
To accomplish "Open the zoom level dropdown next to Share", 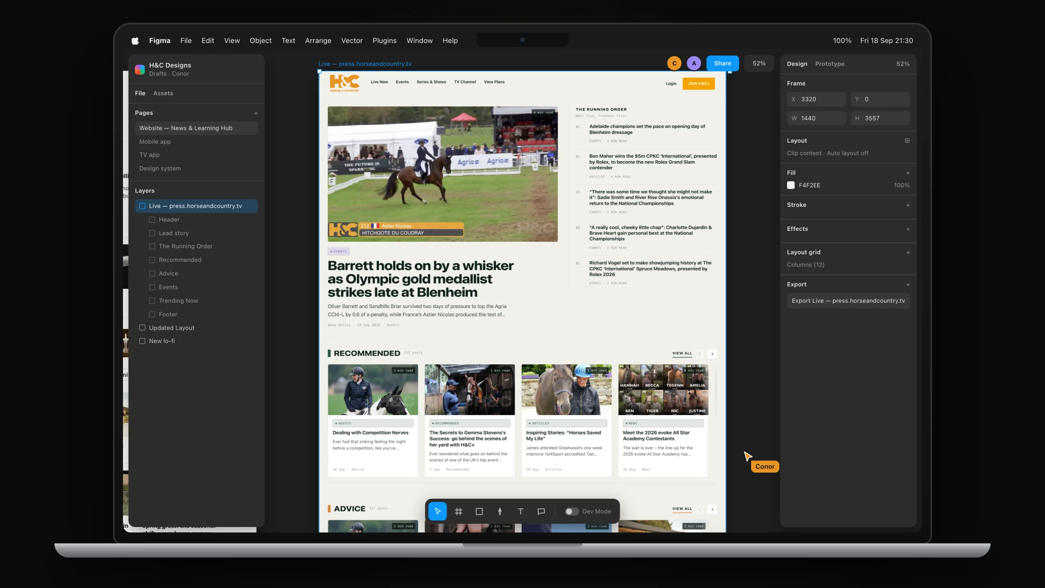I will click(x=759, y=63).
